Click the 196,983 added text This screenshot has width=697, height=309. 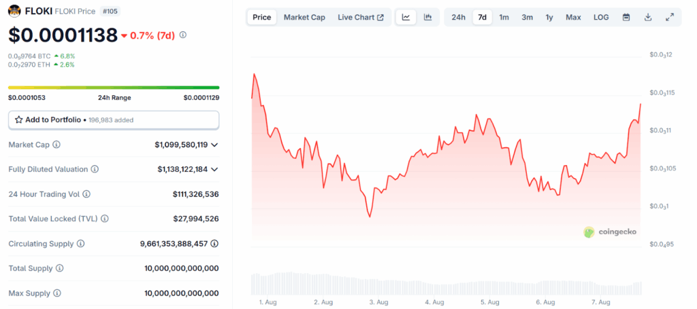111,120
